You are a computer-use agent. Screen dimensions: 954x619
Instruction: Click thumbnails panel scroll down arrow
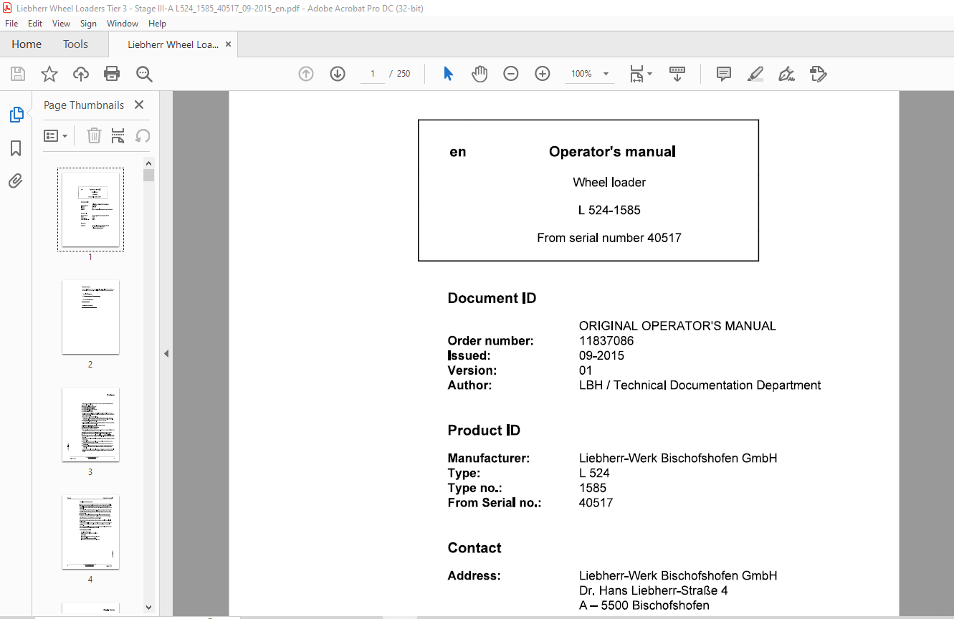(x=148, y=608)
